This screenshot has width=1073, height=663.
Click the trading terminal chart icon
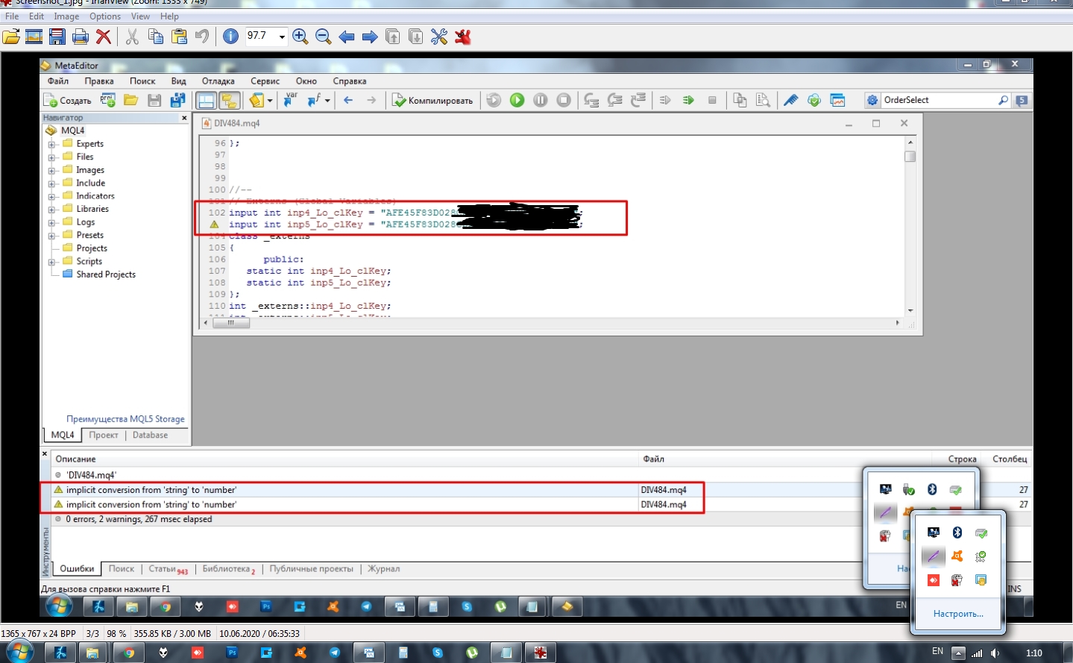[837, 100]
